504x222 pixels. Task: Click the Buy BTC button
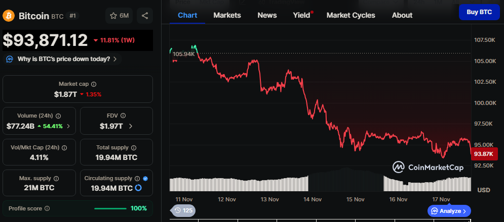[x=479, y=12]
